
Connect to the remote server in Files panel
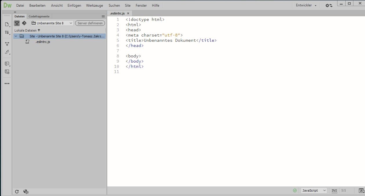coord(17,23)
